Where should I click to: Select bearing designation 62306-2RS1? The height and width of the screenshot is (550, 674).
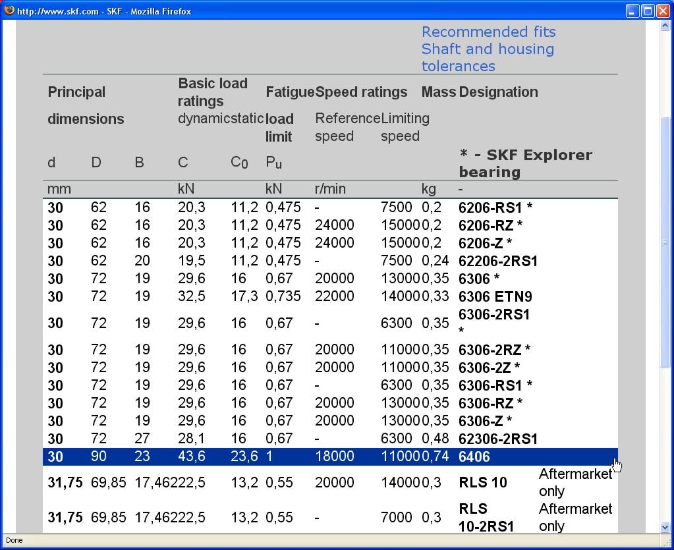pyautogui.click(x=498, y=439)
